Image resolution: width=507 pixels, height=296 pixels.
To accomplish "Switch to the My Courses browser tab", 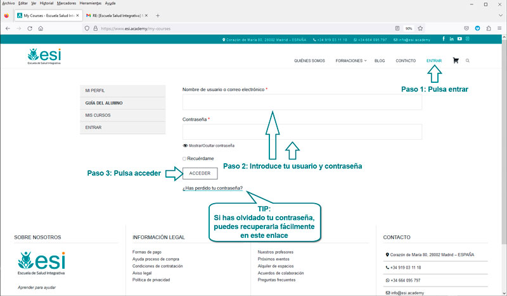I will 48,15.
